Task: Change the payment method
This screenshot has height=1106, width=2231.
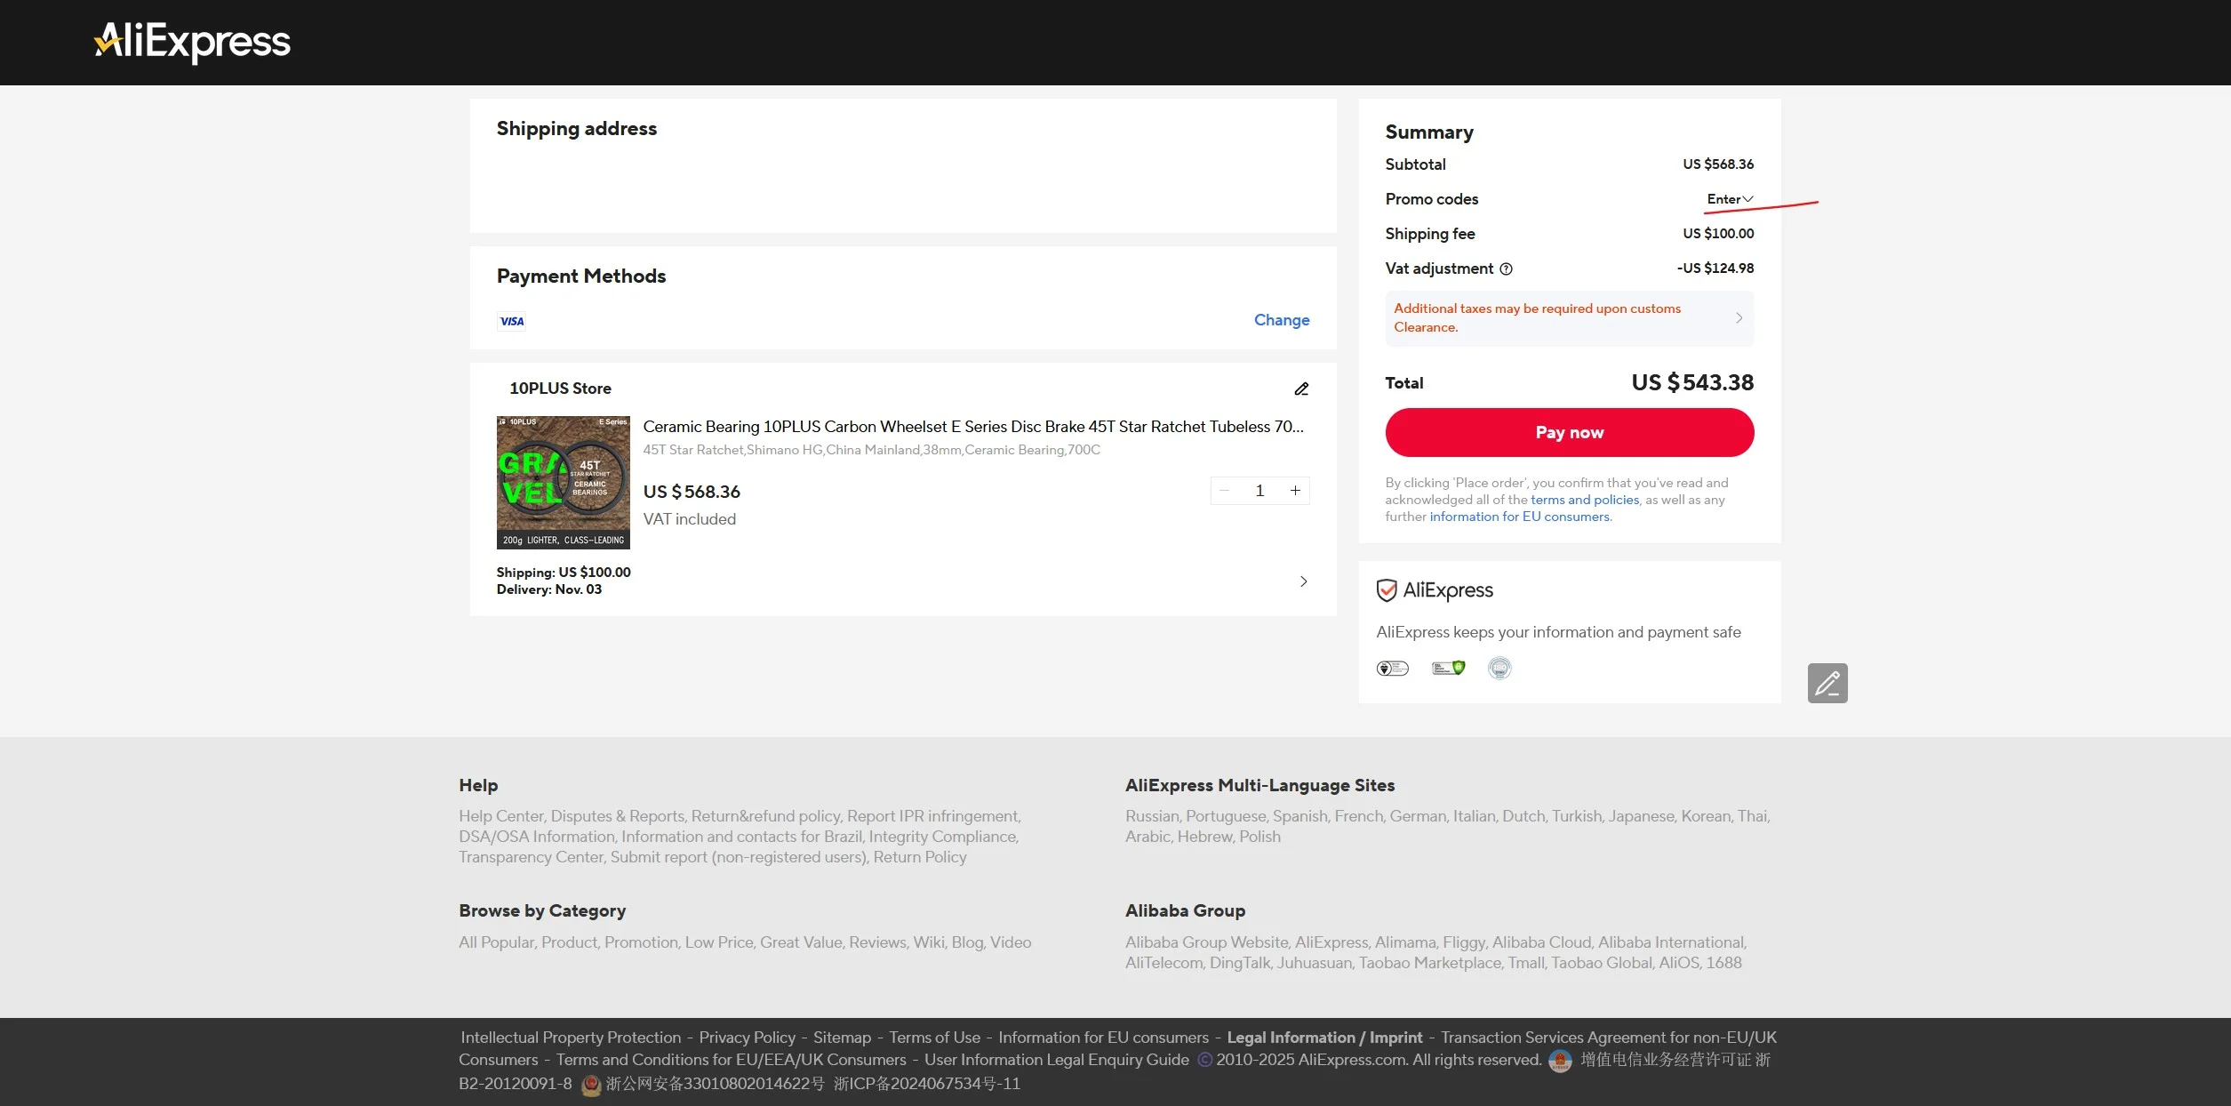Action: tap(1282, 320)
